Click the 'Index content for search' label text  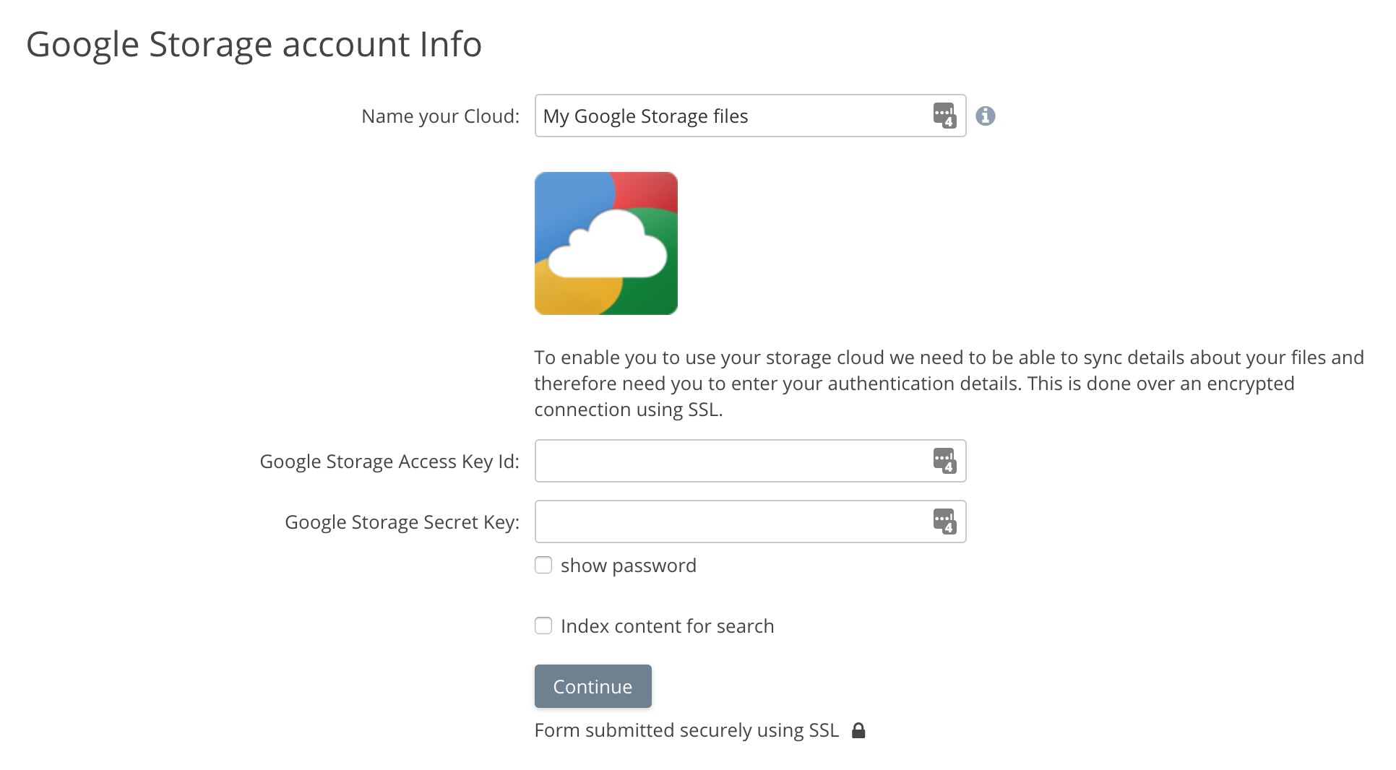tap(667, 626)
